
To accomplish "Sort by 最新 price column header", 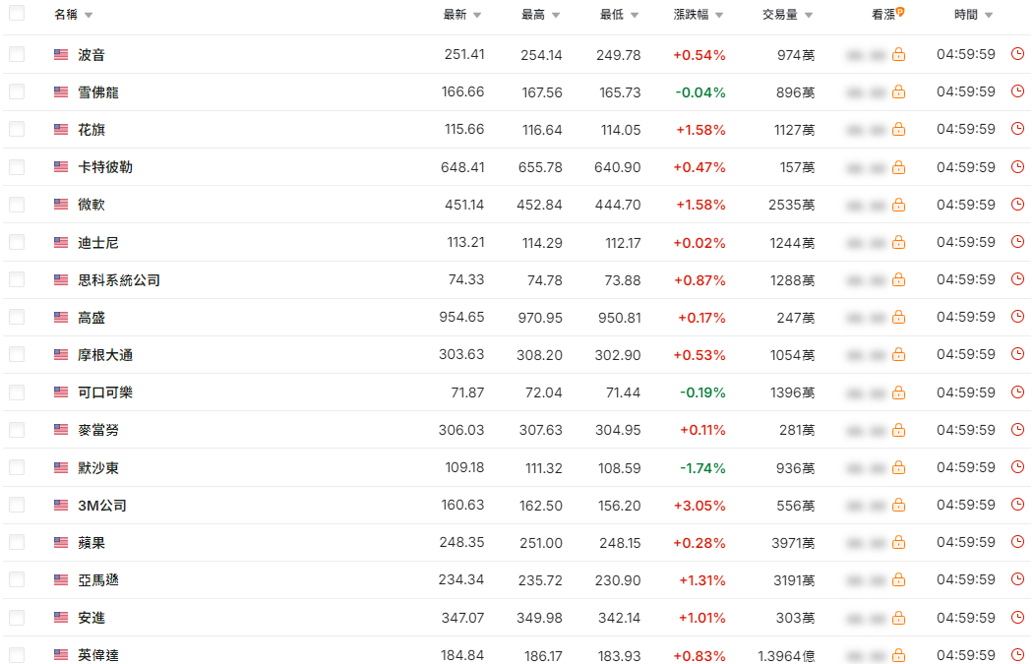I will 462,15.
